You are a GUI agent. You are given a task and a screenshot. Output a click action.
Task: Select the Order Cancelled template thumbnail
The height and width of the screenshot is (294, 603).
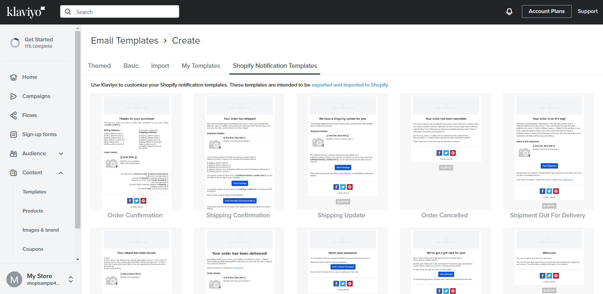click(x=445, y=151)
